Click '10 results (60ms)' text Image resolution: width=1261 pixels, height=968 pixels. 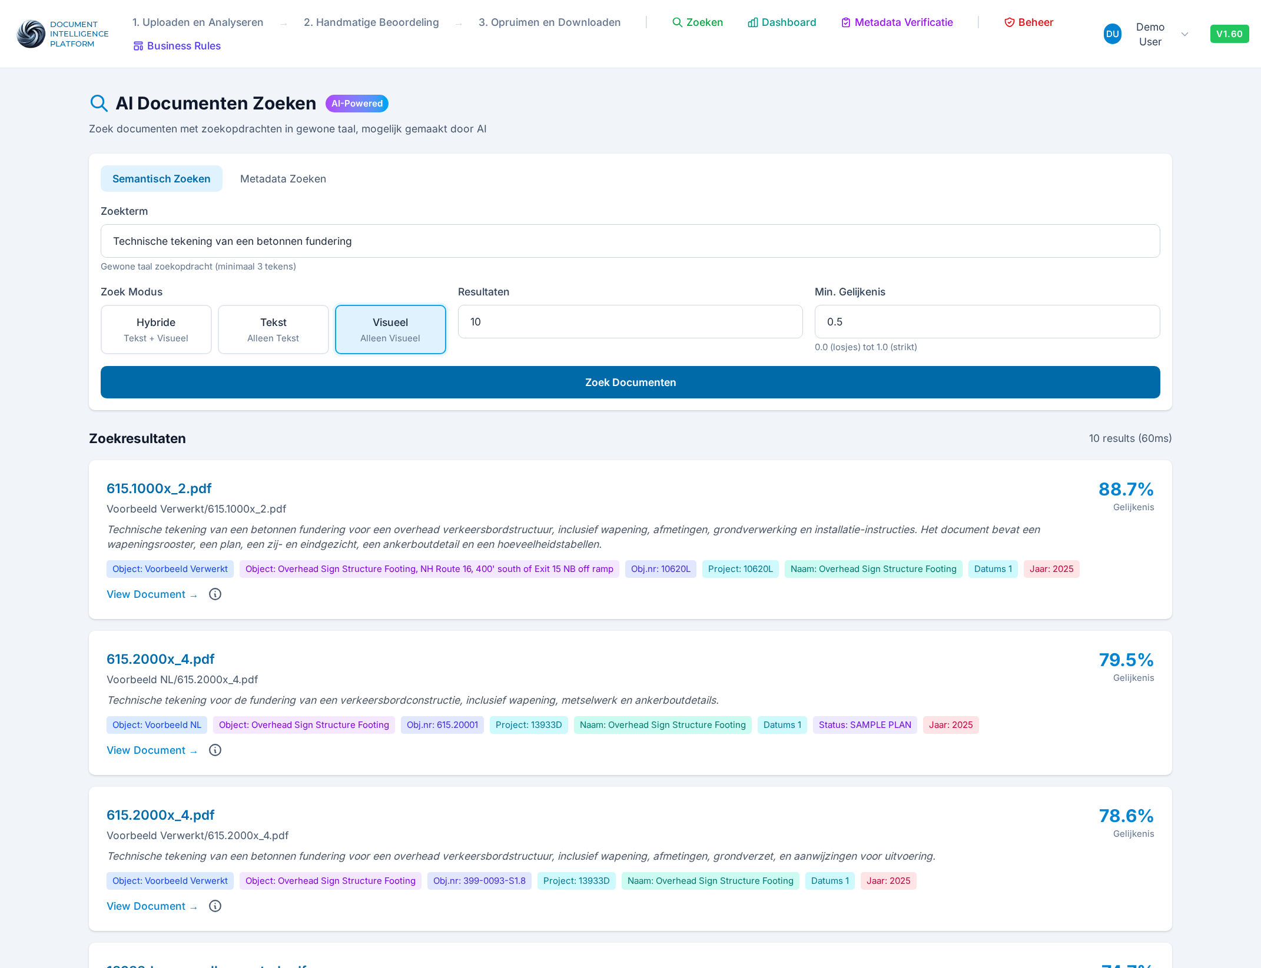(1130, 438)
